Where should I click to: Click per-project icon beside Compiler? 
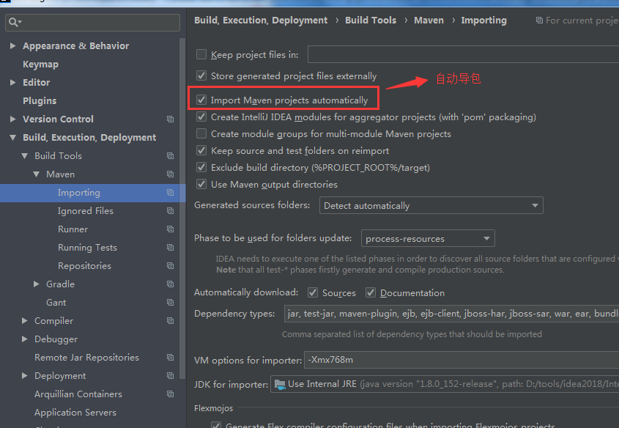[x=170, y=320]
